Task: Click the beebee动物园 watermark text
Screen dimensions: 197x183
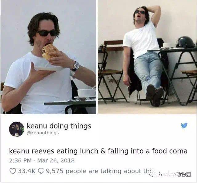Action: click(175, 175)
